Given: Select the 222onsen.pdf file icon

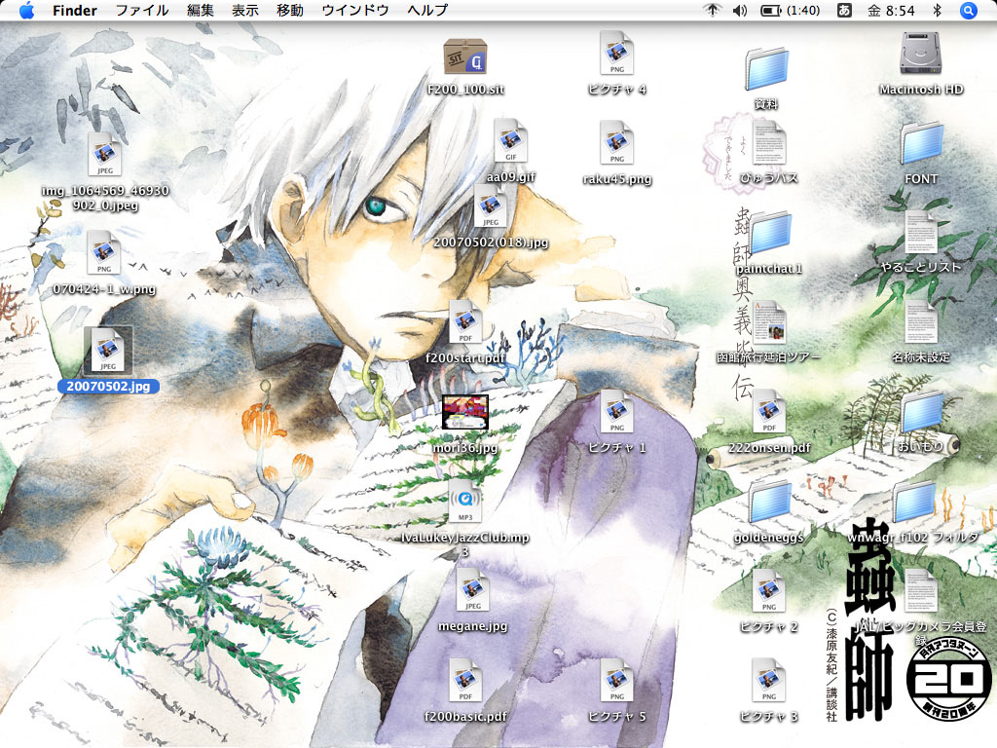Looking at the screenshot, I should [x=768, y=412].
